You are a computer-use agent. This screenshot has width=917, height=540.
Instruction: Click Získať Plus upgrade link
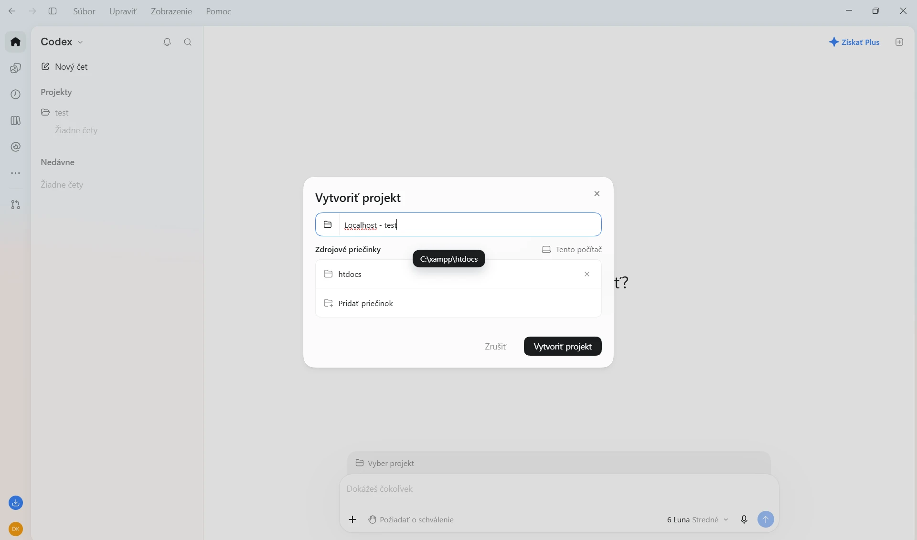854,42
